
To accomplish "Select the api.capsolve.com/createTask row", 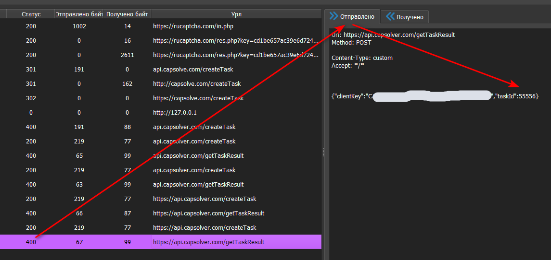I will click(193, 70).
